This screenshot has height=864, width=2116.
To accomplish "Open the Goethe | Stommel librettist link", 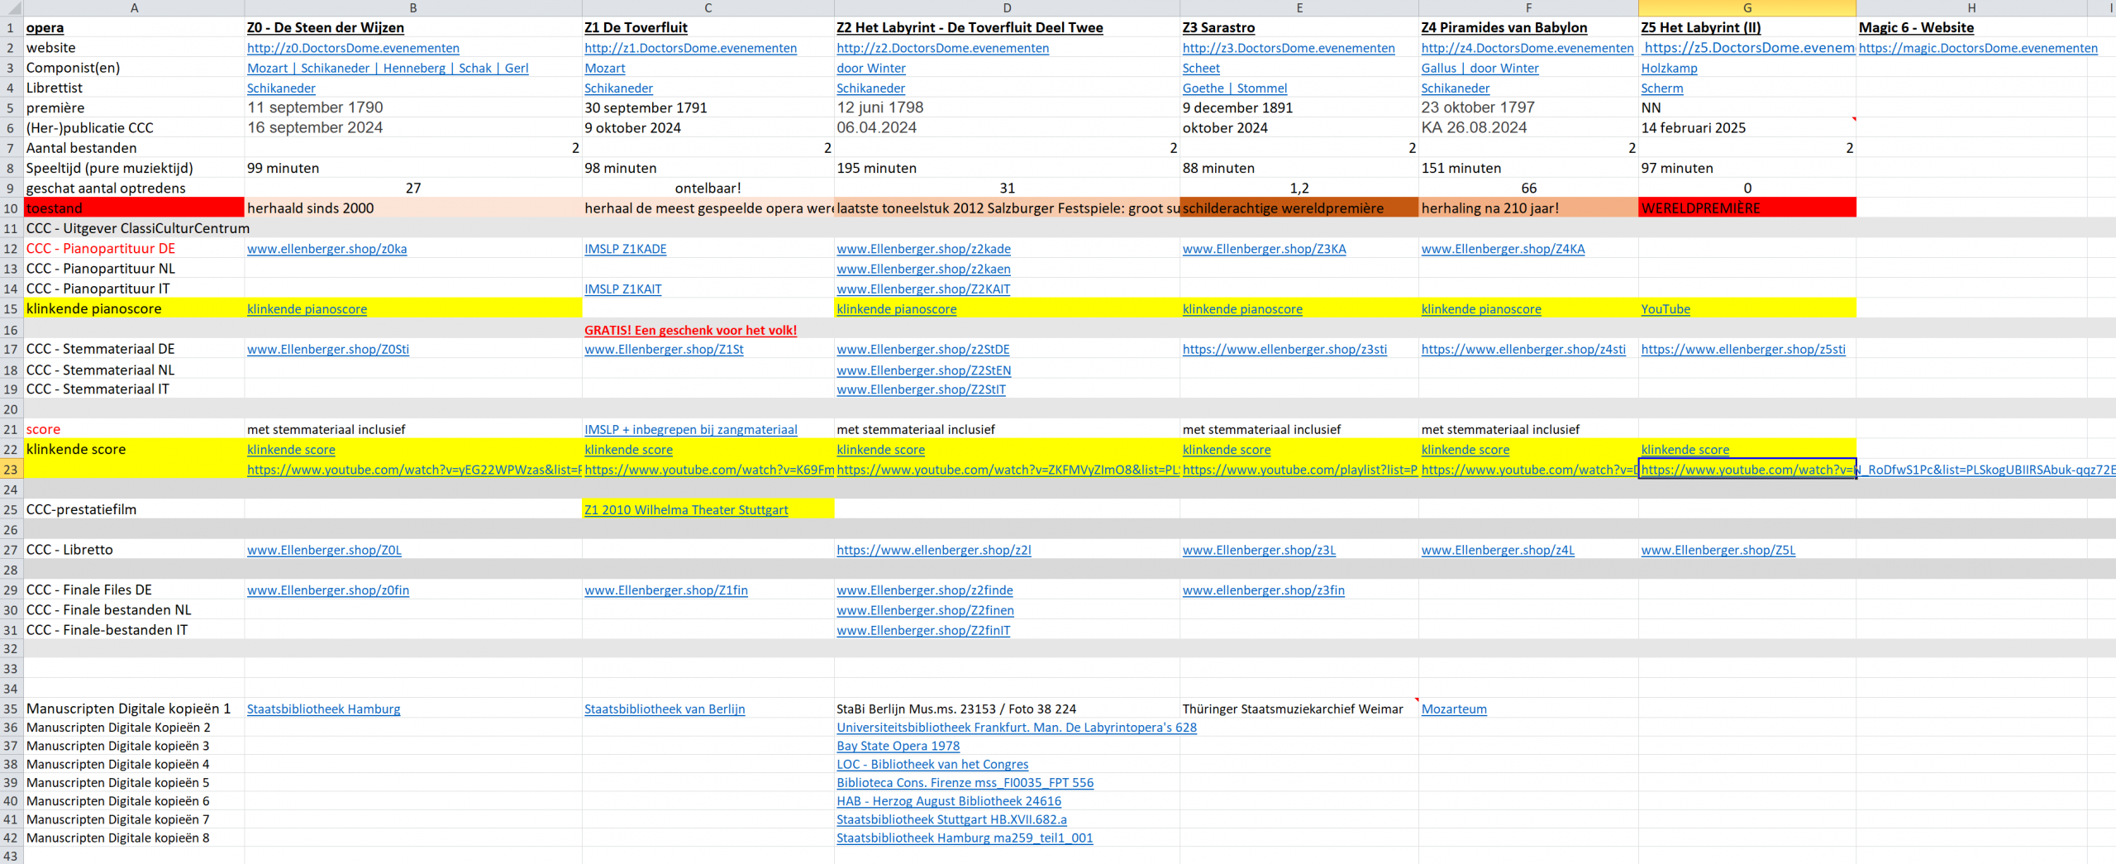I will (1234, 88).
